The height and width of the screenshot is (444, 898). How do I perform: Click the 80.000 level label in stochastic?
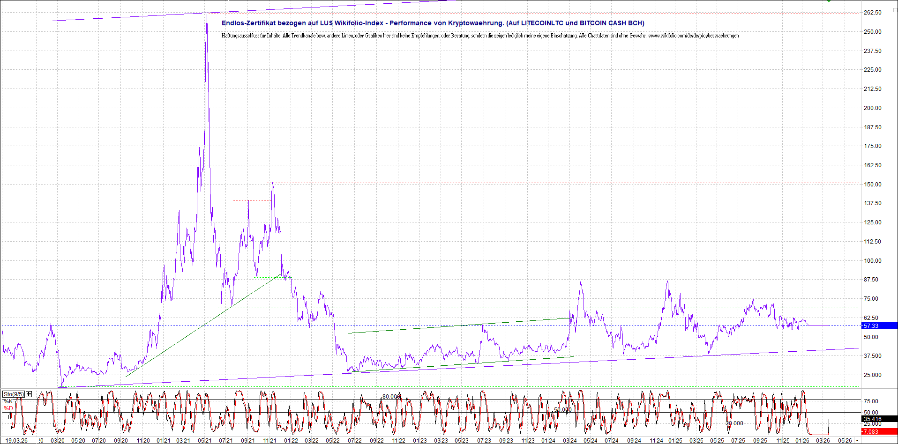click(391, 397)
